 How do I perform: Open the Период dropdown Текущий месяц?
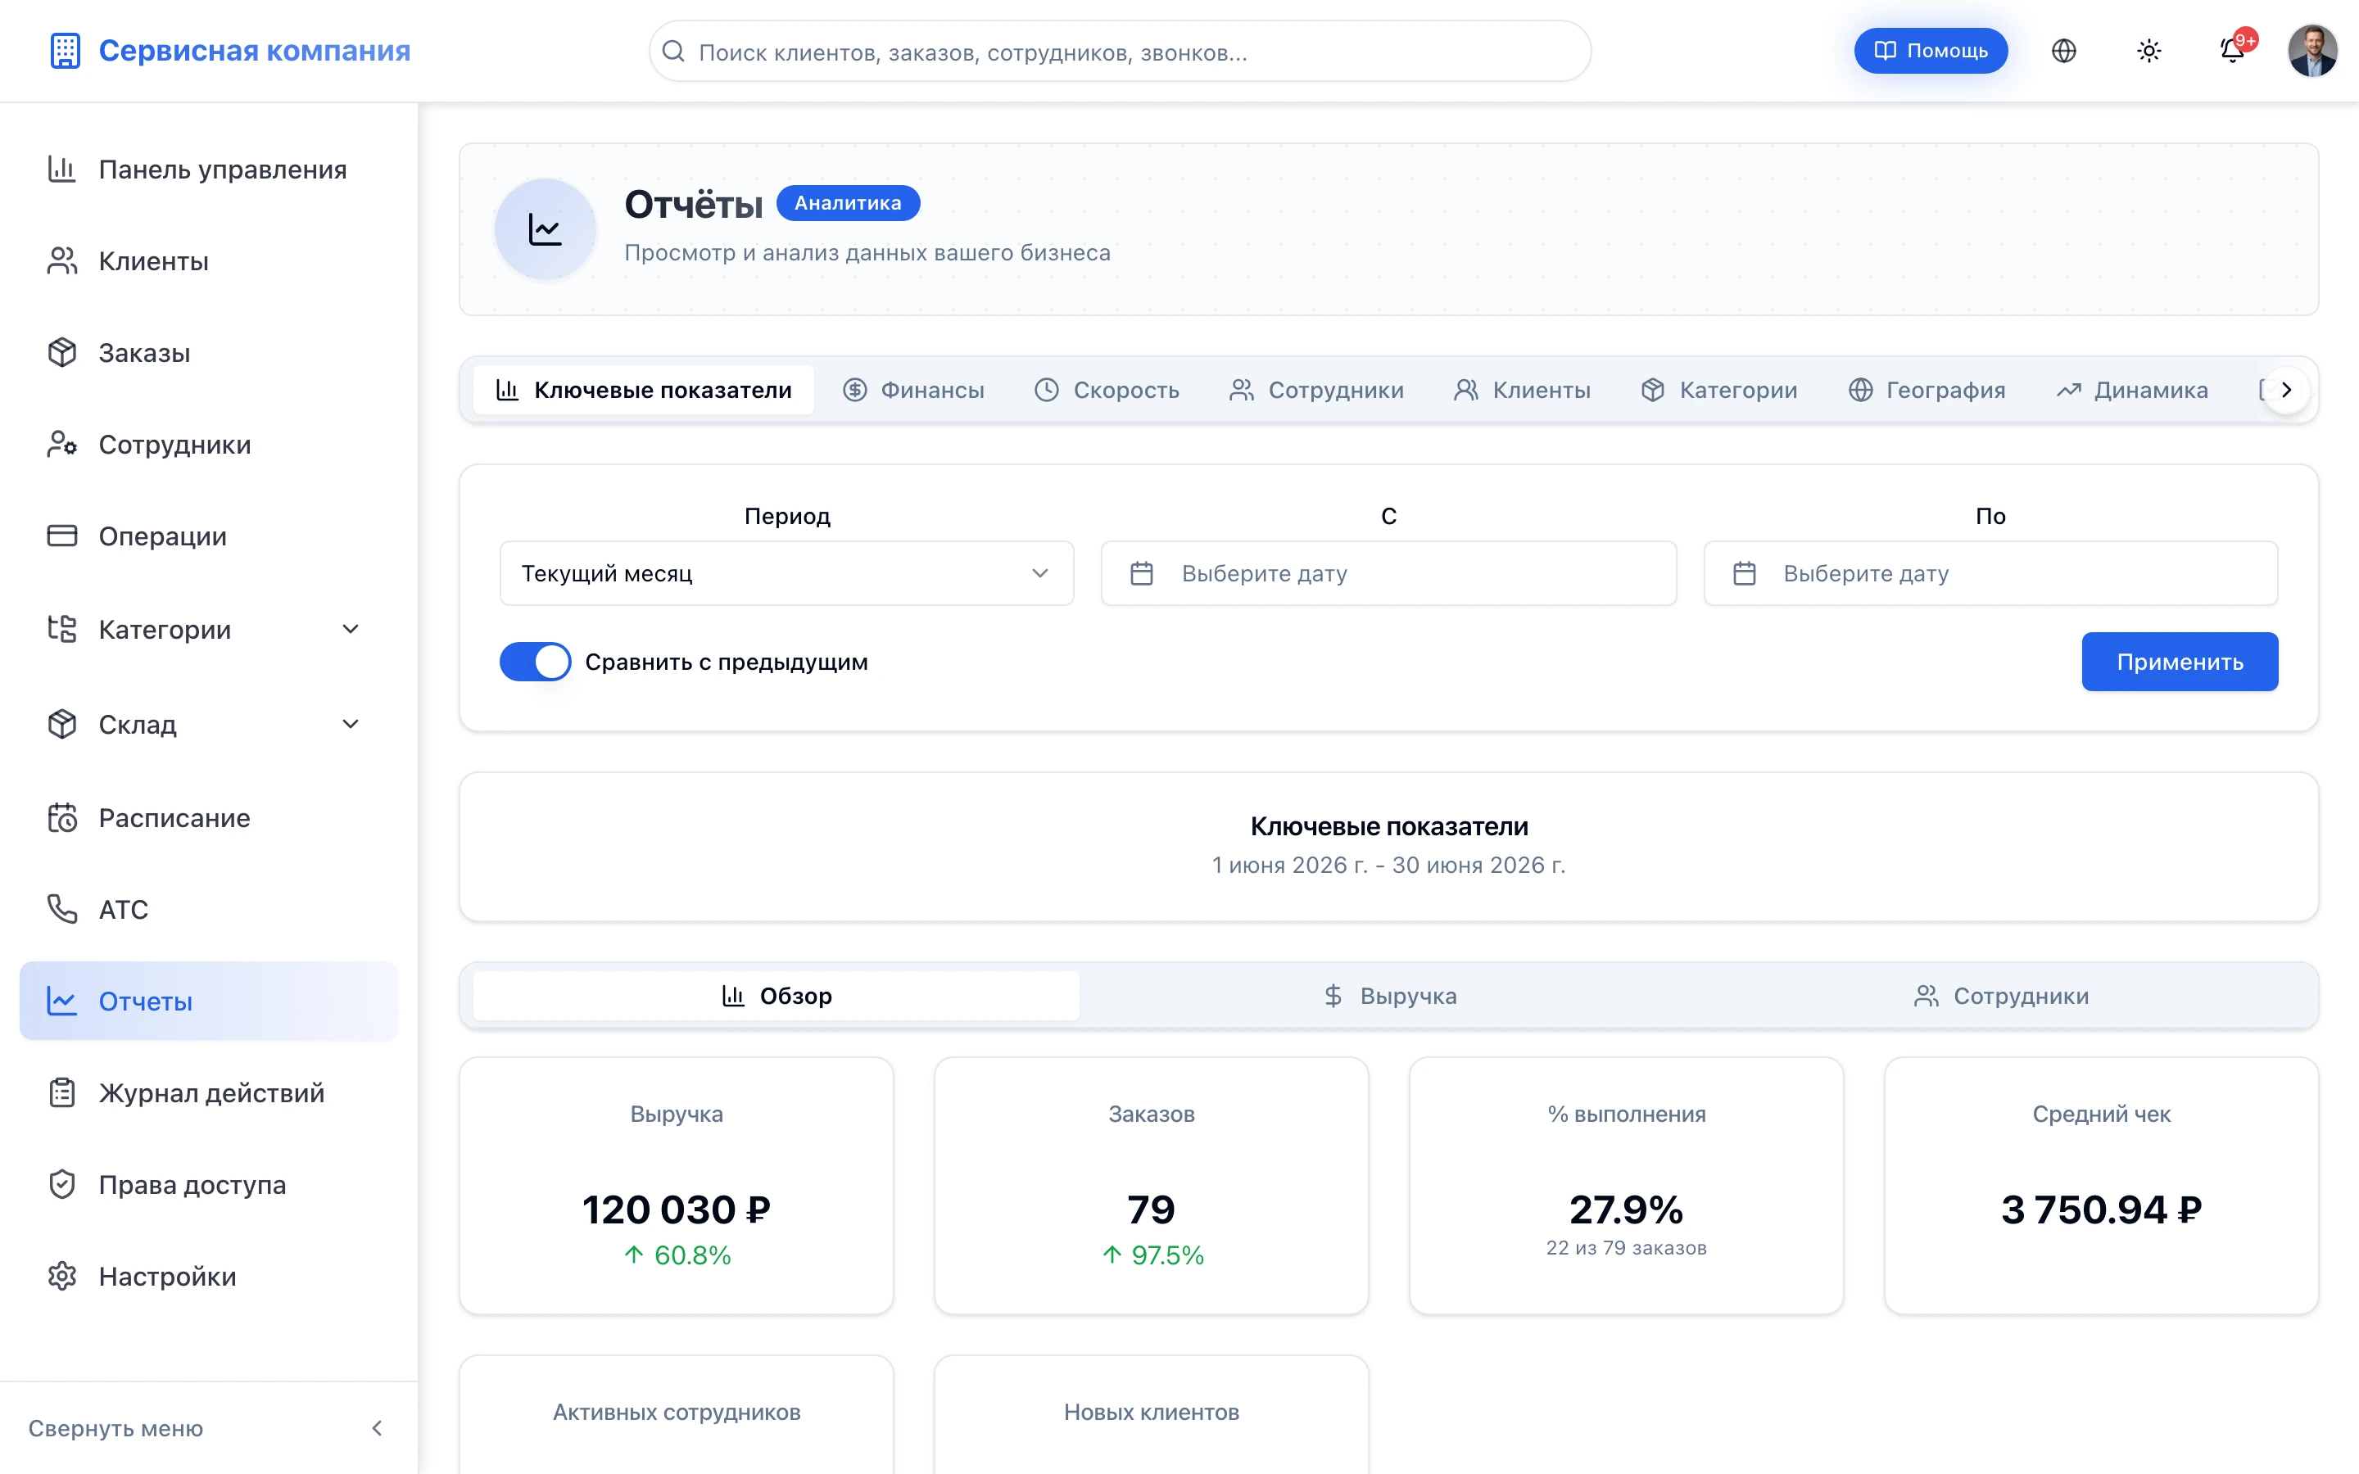[x=786, y=573]
